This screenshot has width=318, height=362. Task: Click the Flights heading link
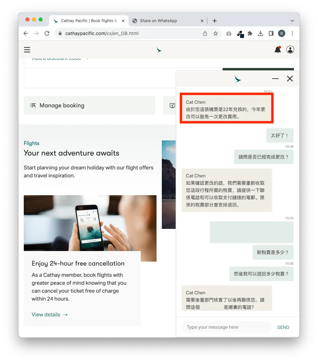click(32, 143)
